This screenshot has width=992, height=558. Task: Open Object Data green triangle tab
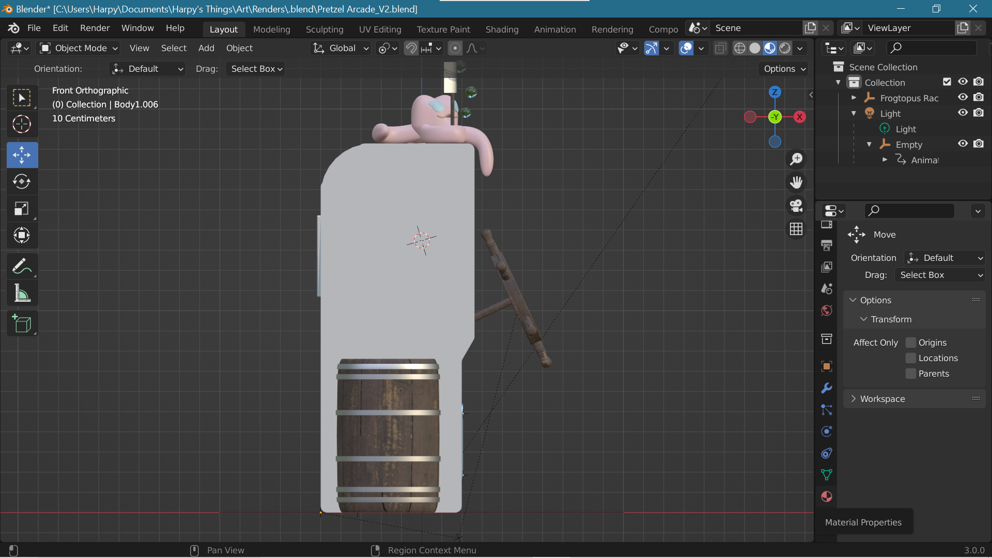[x=827, y=475]
